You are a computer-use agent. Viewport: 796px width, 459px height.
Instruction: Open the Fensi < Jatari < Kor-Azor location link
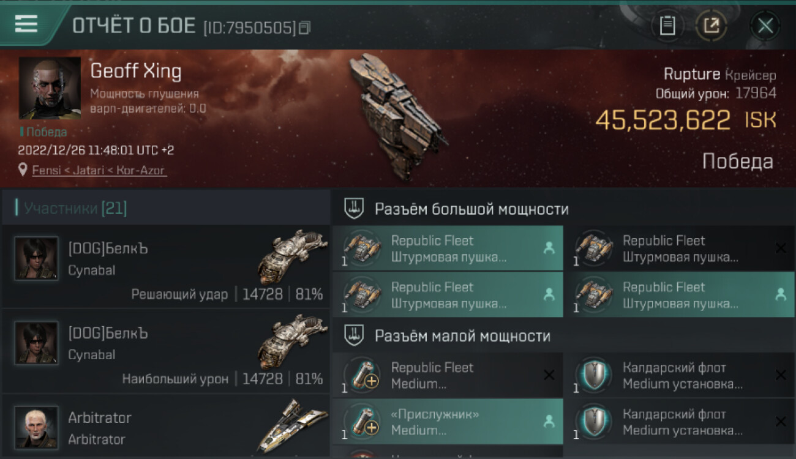point(99,170)
